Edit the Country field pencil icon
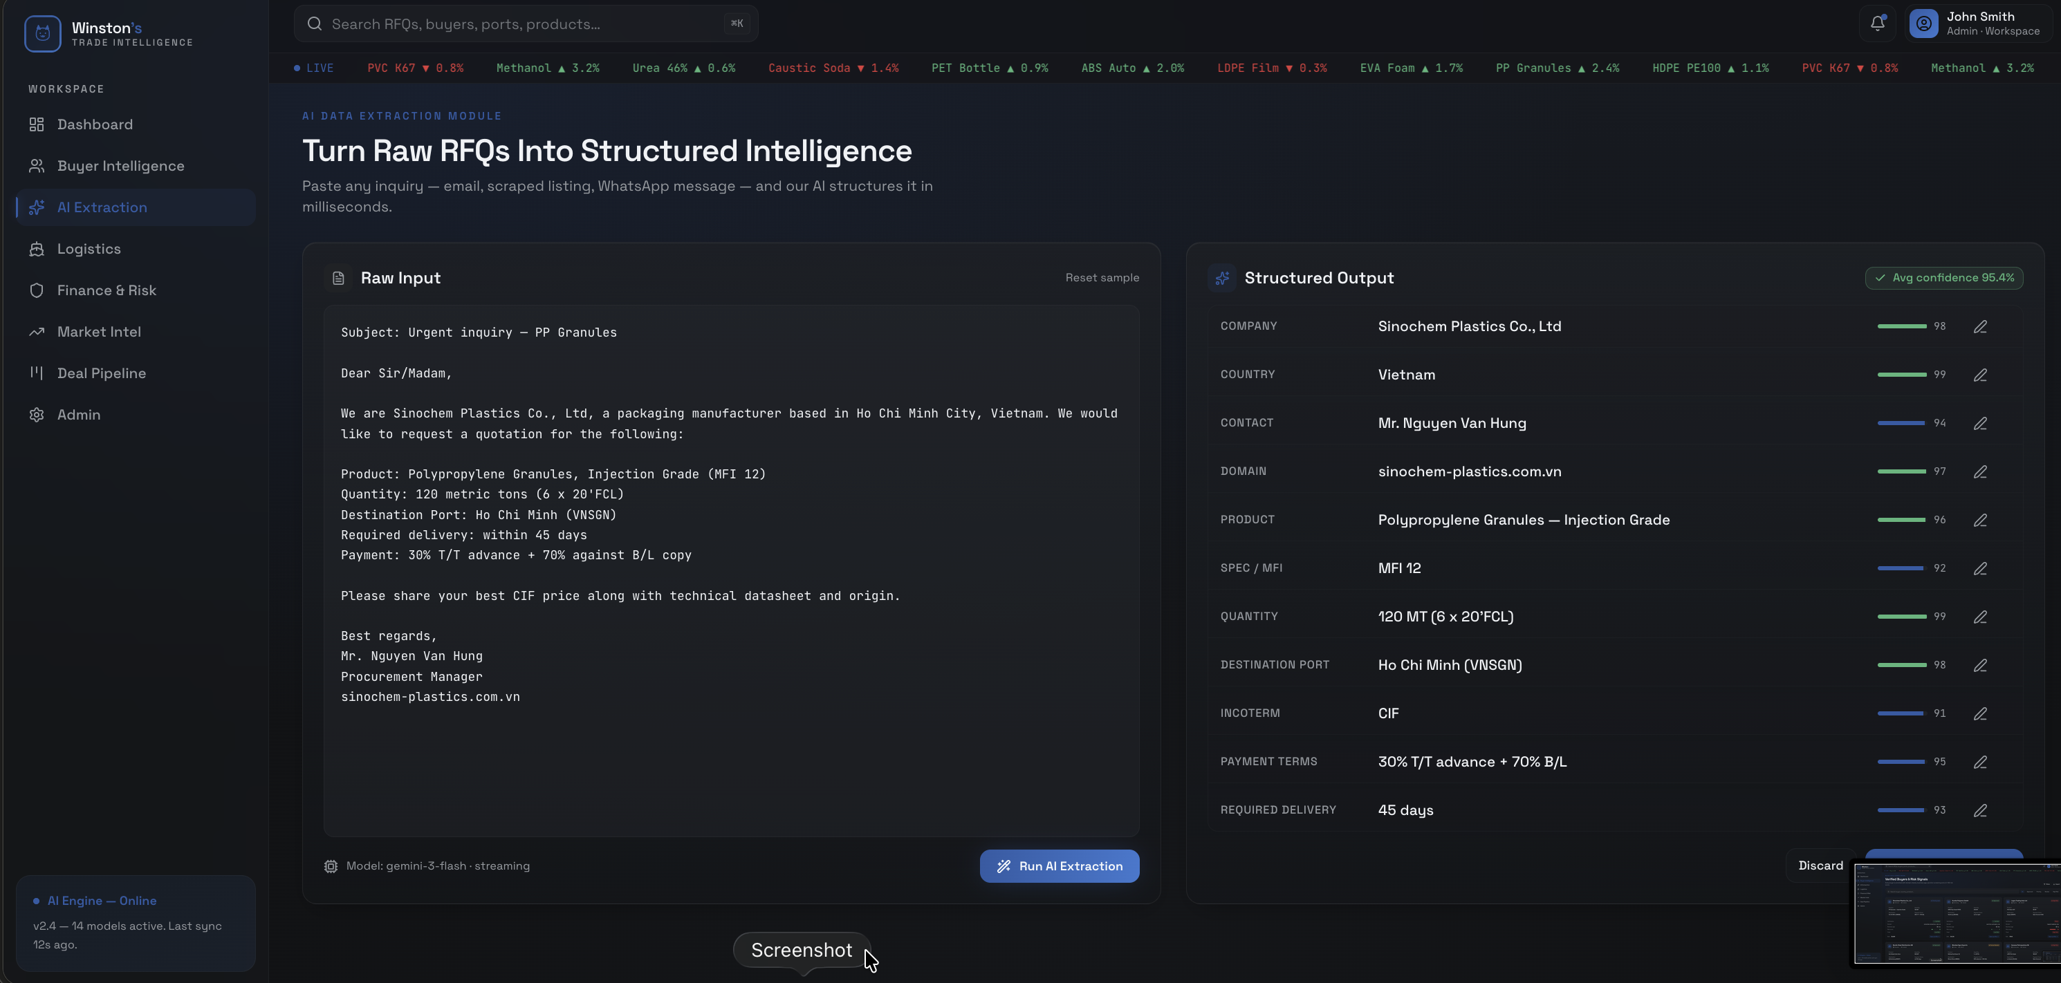 [x=1980, y=375]
